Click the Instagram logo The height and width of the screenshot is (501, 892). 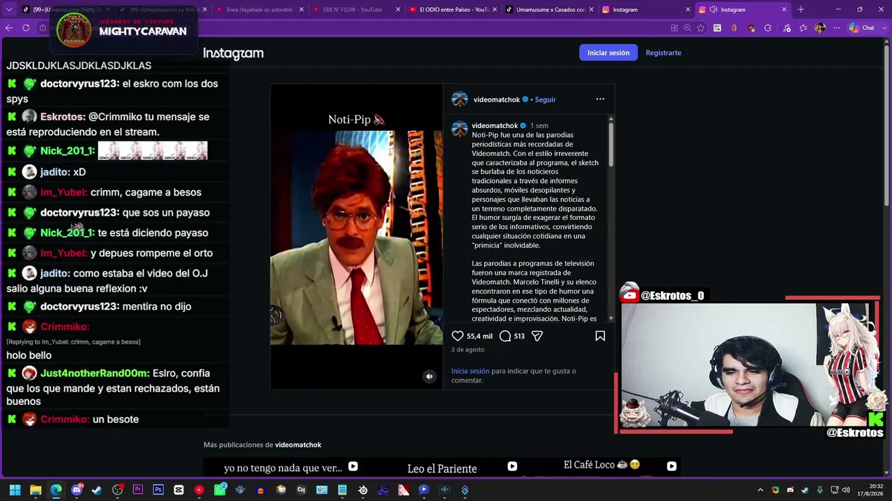(x=233, y=54)
